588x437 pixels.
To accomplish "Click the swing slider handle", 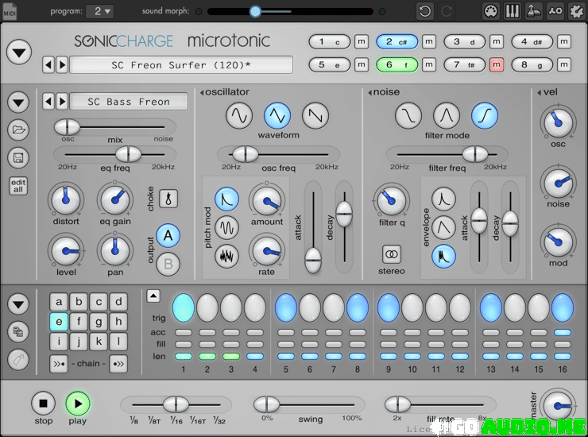I will (x=266, y=404).
